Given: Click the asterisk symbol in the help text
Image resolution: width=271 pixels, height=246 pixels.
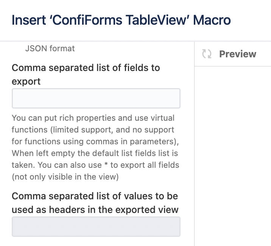Looking at the screenshot, I should 106,164.
